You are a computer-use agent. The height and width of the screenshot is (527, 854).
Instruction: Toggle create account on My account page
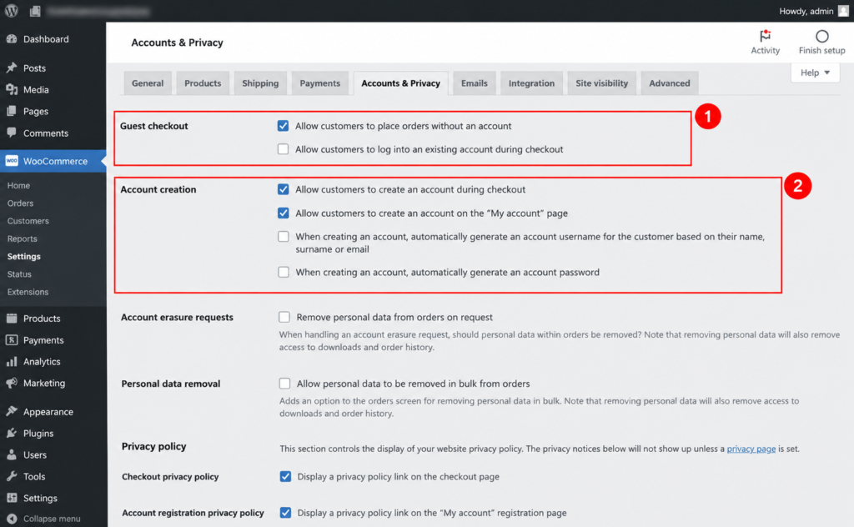(284, 213)
